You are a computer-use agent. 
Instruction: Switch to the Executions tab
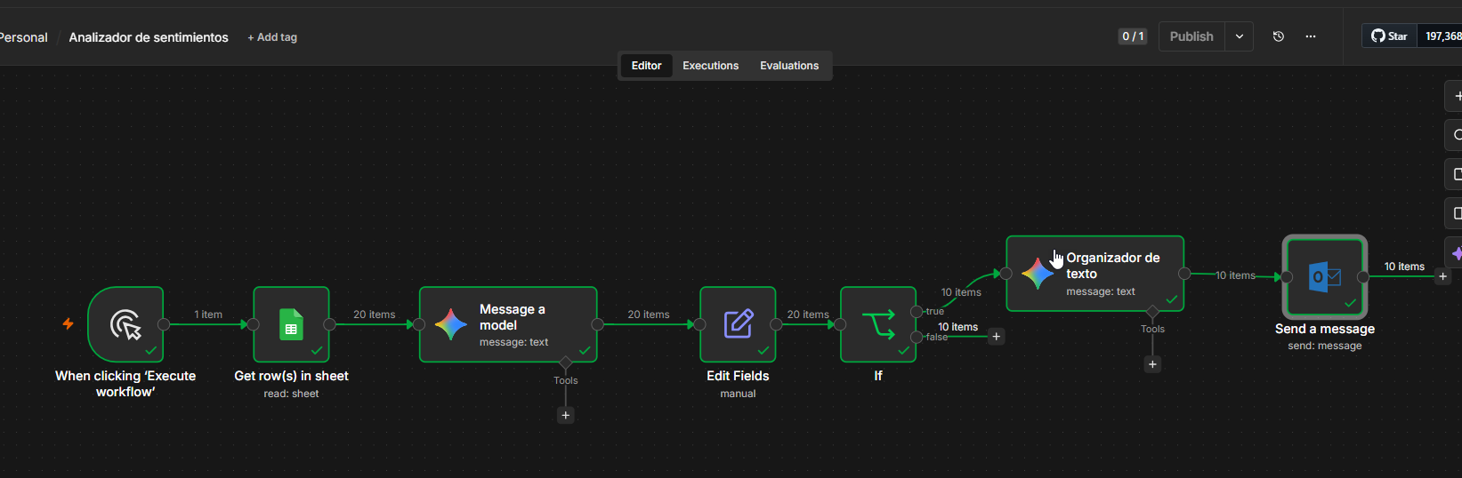[x=710, y=66]
